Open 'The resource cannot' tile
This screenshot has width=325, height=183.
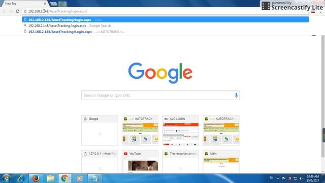(x=181, y=162)
